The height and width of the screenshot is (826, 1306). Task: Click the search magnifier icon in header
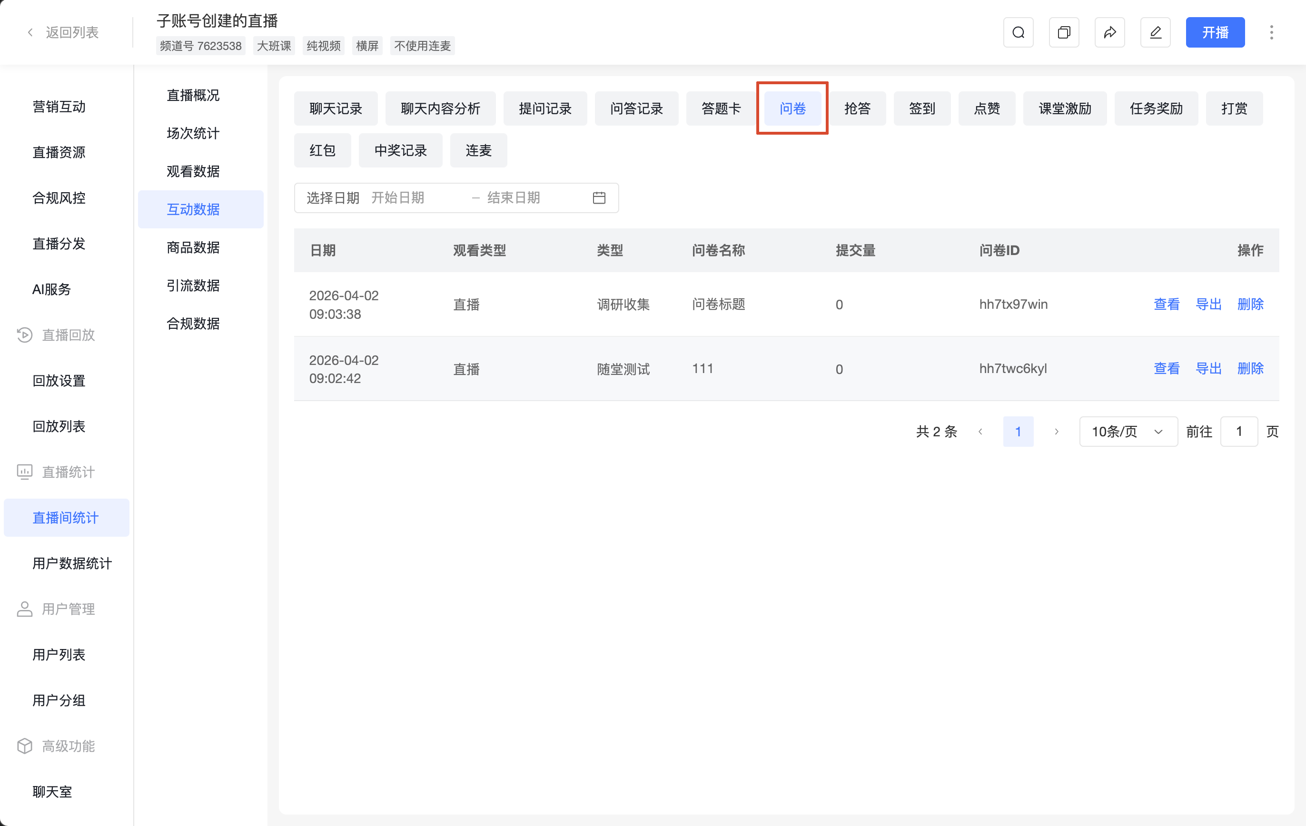1018,32
